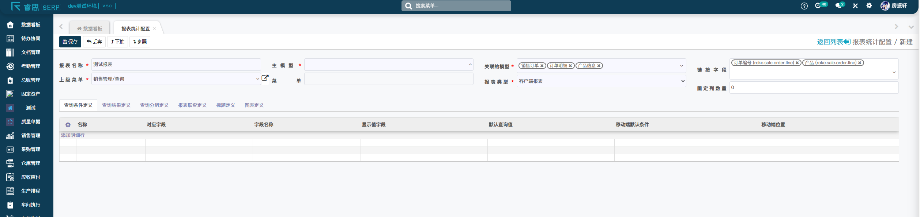
Task: Open the 采购管理 sidebar icon
Action: click(x=10, y=150)
